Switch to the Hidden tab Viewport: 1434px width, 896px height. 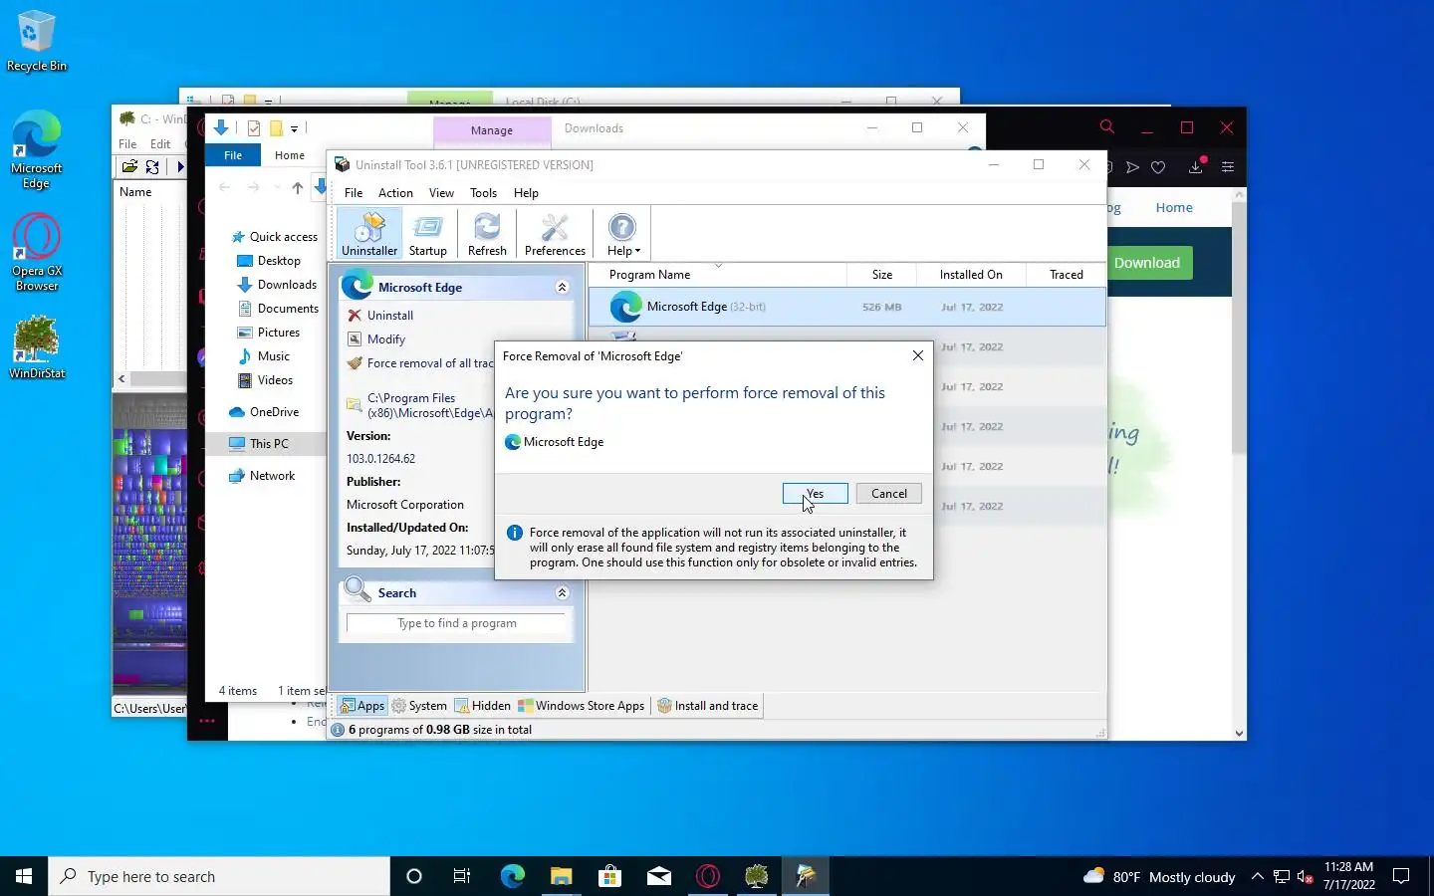click(x=483, y=706)
